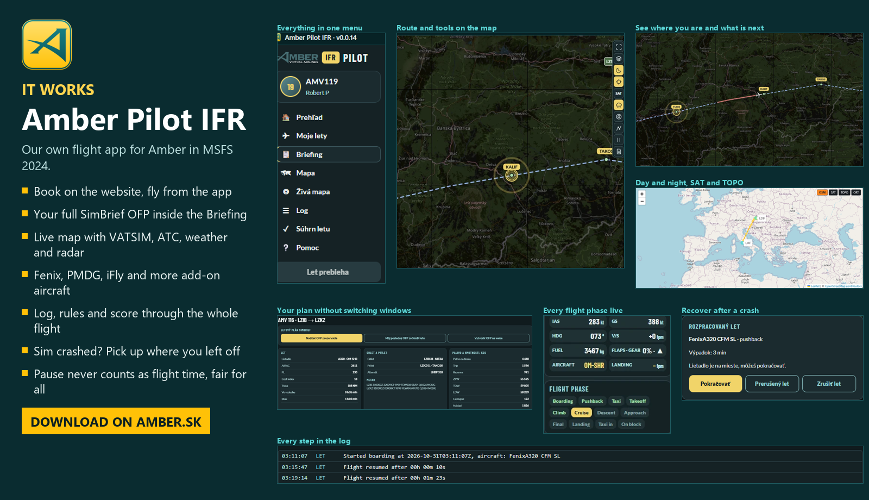Click the AMV119 pilot profile card
This screenshot has width=869, height=500.
[329, 86]
